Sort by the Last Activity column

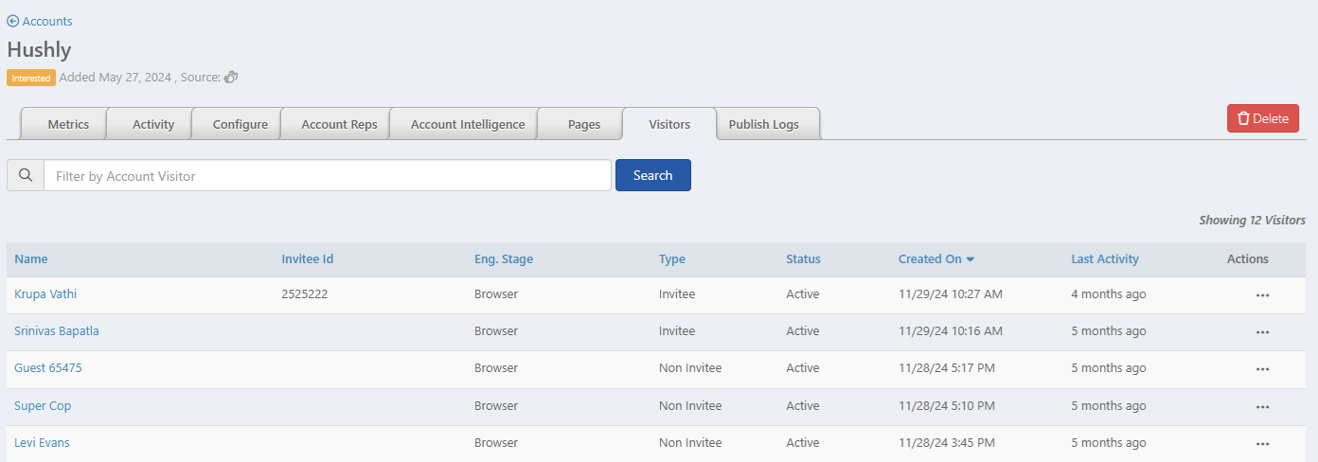(x=1105, y=258)
